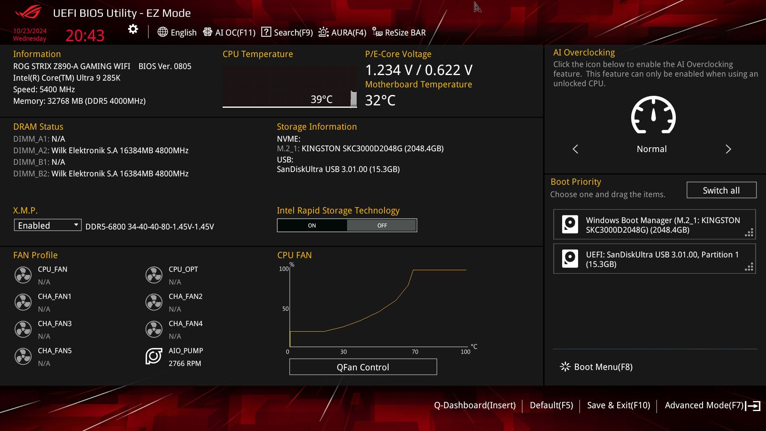This screenshot has width=766, height=431.
Task: Open AURA(F4) menu item
Action: [x=342, y=32]
